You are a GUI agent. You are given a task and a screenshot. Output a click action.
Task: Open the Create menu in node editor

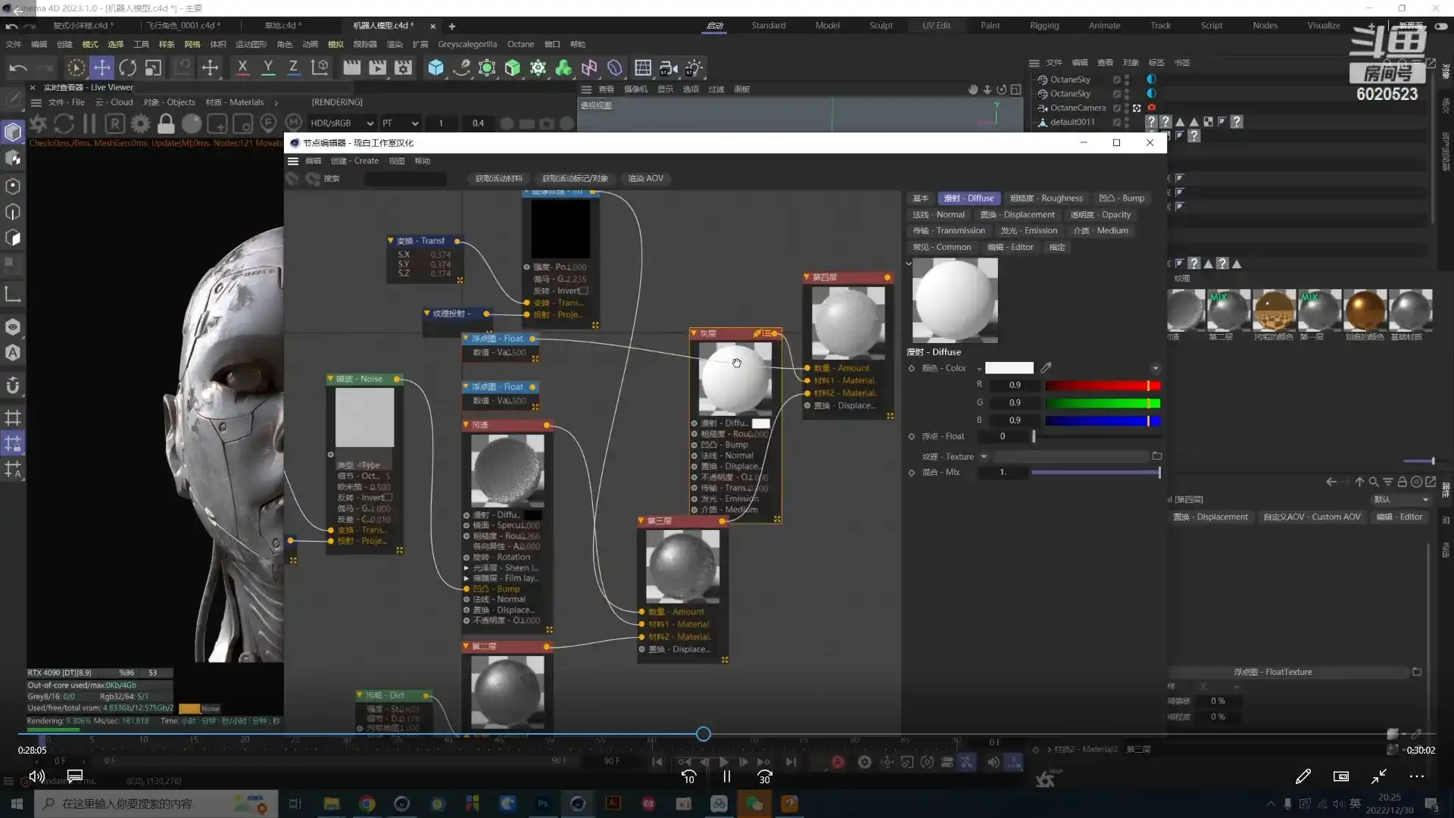(354, 161)
